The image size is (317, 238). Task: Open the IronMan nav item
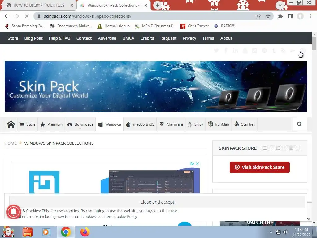(219, 124)
